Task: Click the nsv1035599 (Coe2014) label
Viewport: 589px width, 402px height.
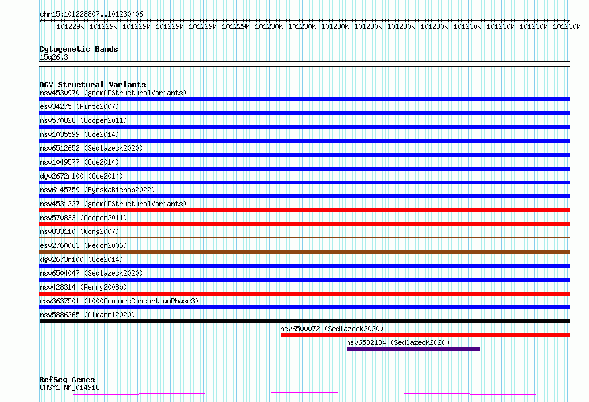Action: click(x=79, y=134)
